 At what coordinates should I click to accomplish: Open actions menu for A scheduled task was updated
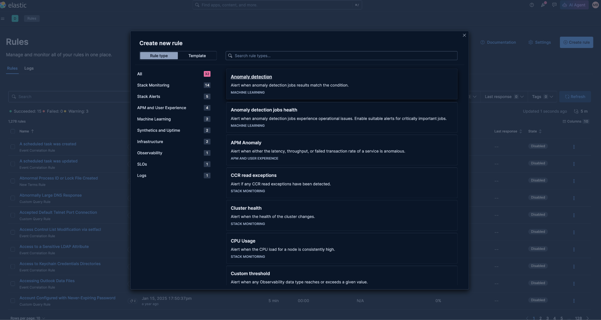coord(574,164)
